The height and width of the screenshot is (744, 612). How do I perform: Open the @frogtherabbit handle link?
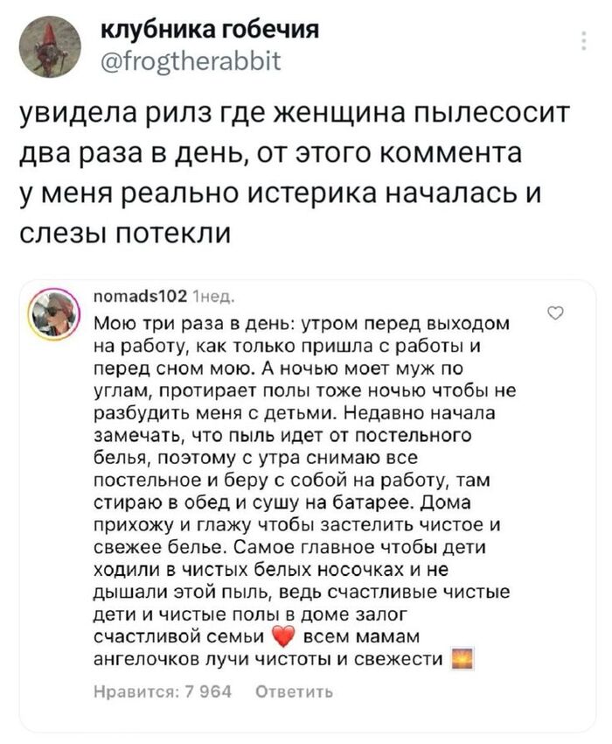[191, 60]
